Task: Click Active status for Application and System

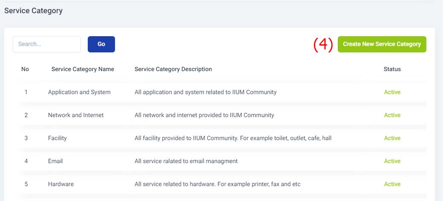Action: pyautogui.click(x=392, y=92)
